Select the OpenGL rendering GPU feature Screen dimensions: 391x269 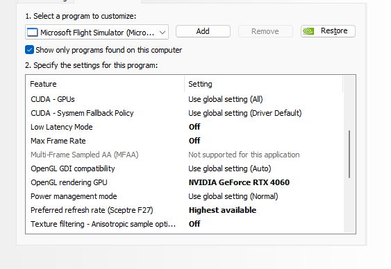69,182
